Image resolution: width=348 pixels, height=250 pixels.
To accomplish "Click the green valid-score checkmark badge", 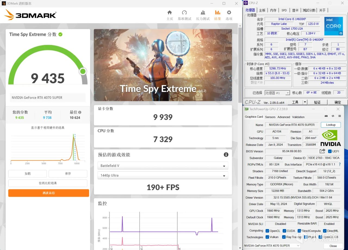I will pos(60,34).
